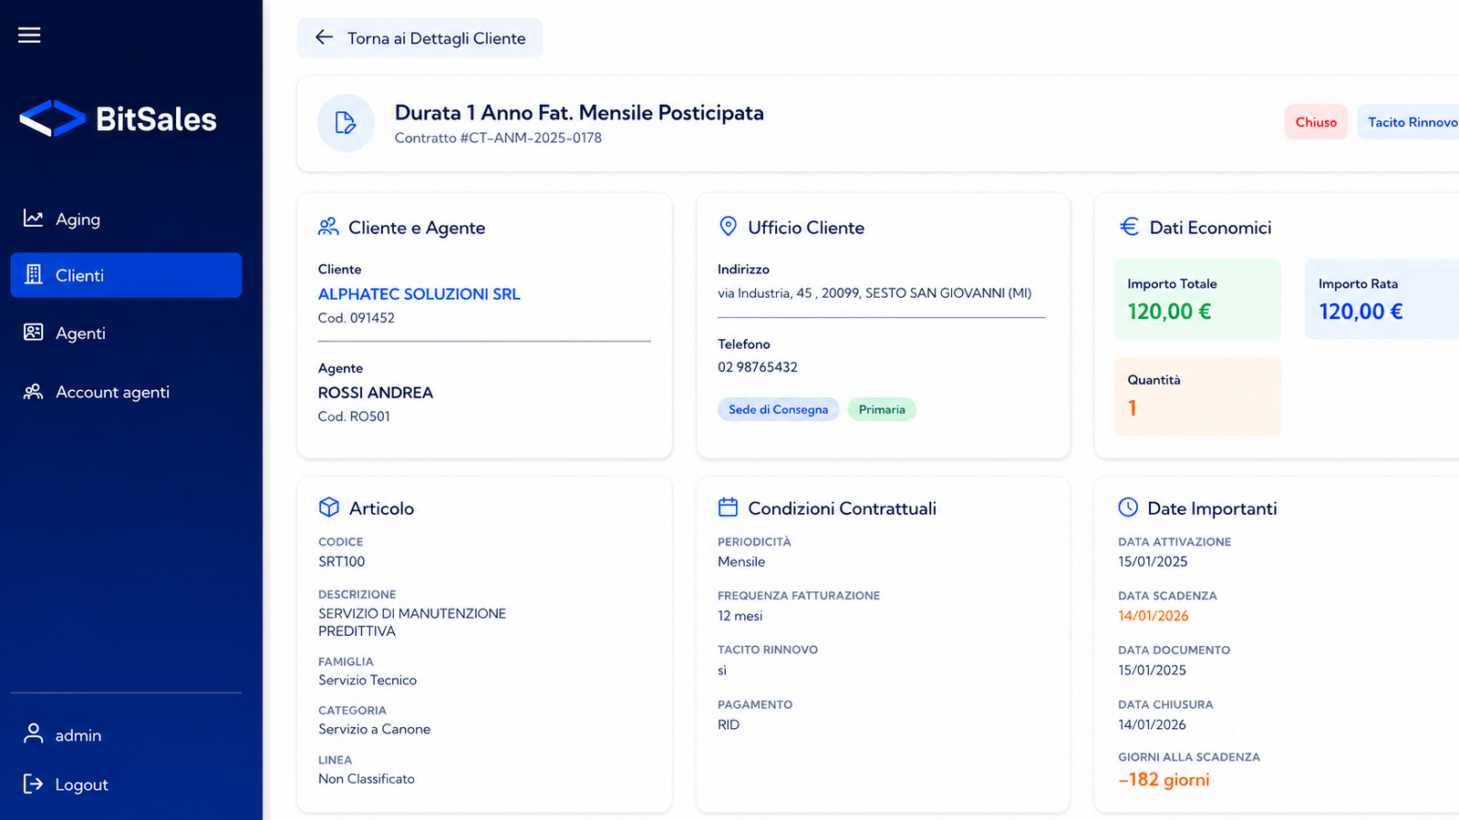Image resolution: width=1459 pixels, height=820 pixels.
Task: Open the hamburger menu icon
Action: click(29, 36)
